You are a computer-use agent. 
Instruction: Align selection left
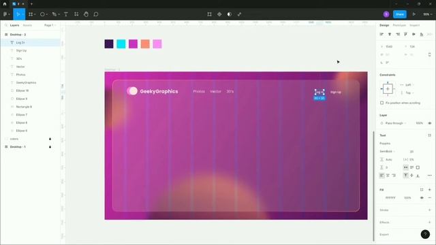pos(381,34)
